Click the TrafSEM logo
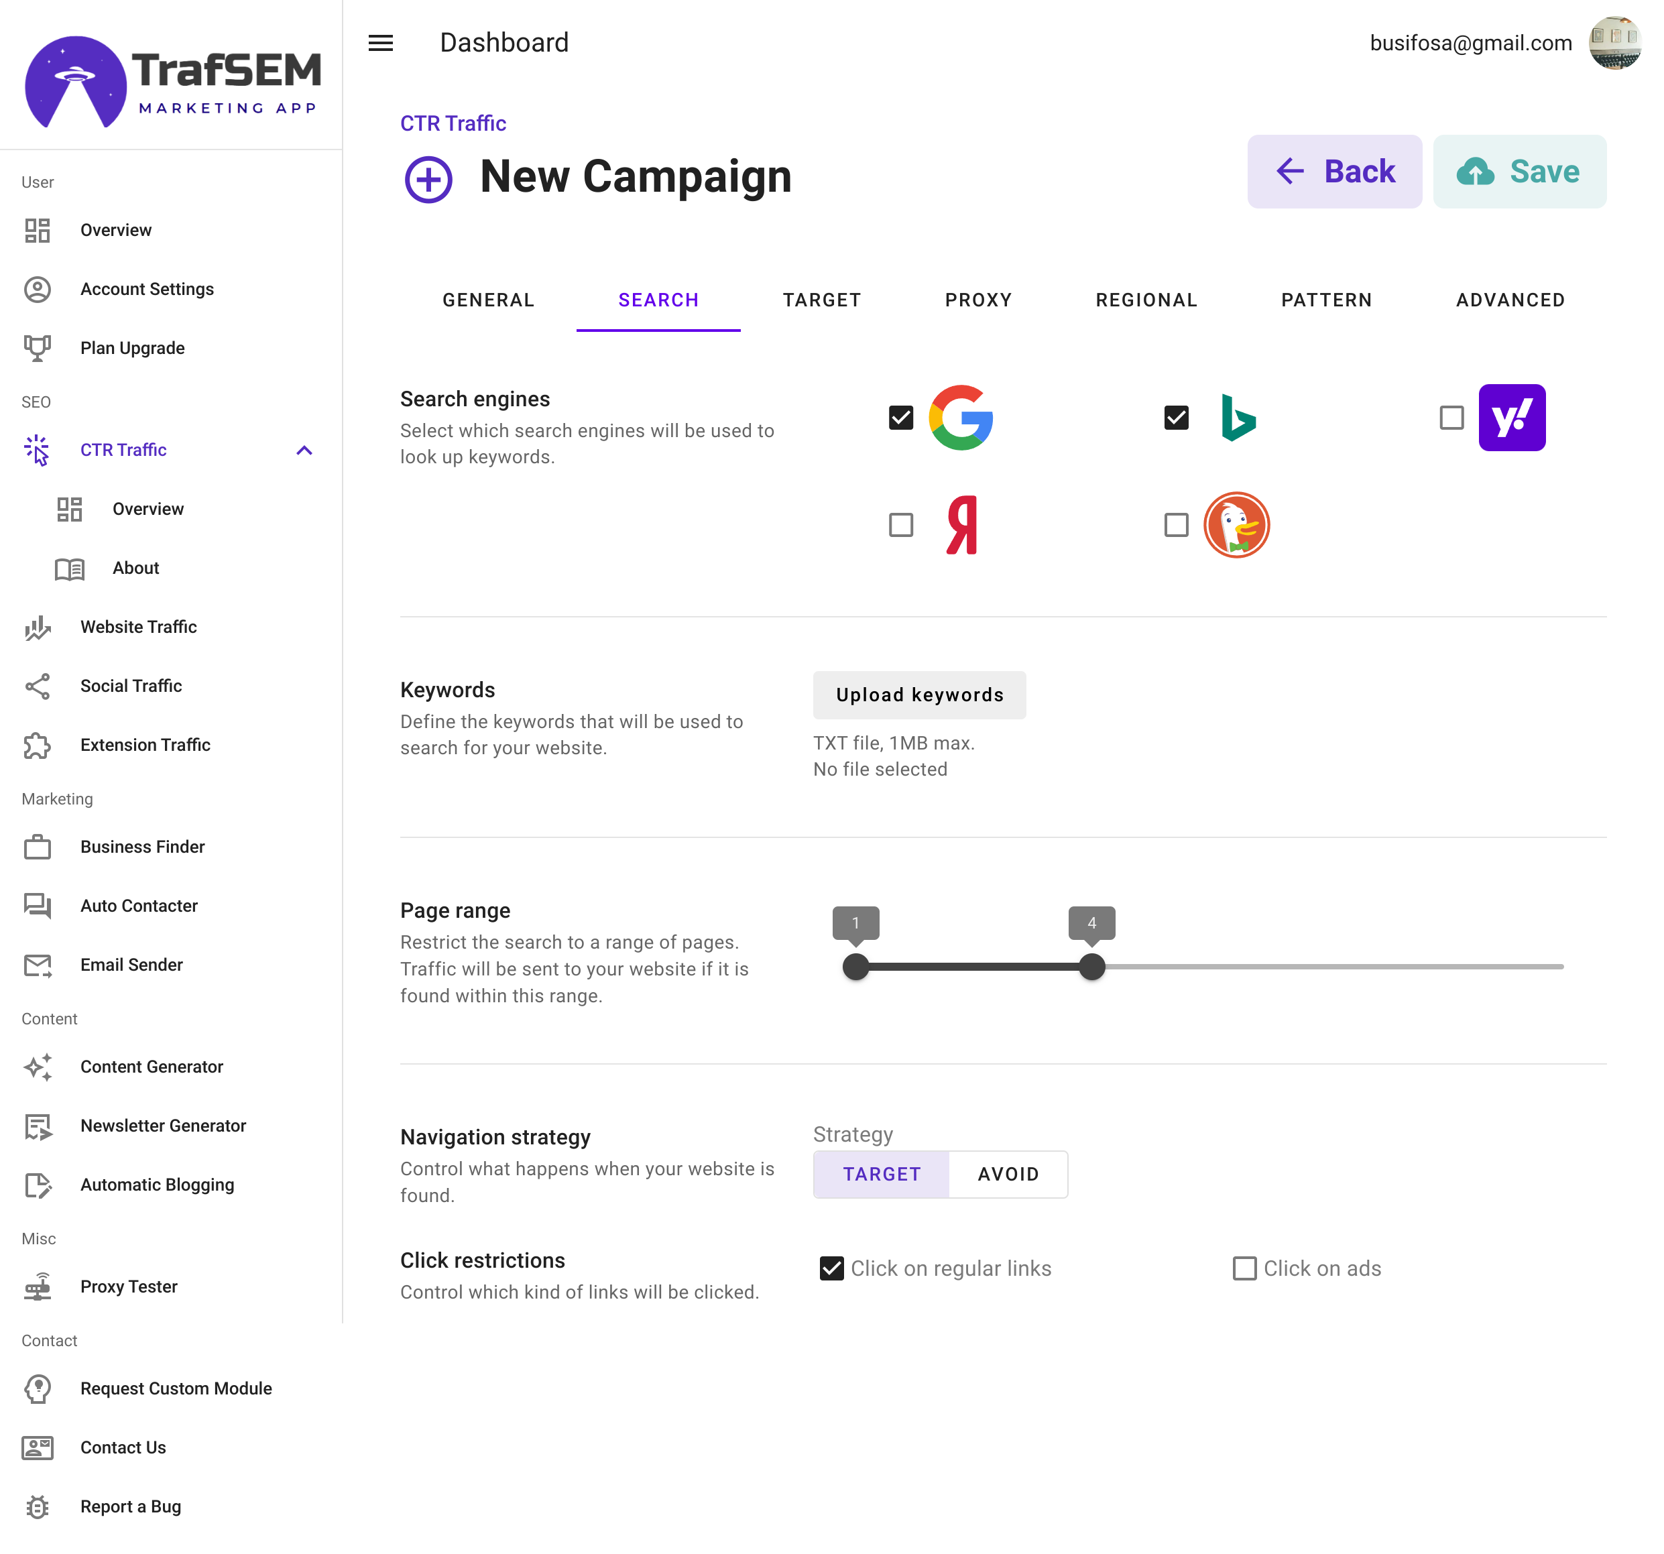 pos(172,82)
